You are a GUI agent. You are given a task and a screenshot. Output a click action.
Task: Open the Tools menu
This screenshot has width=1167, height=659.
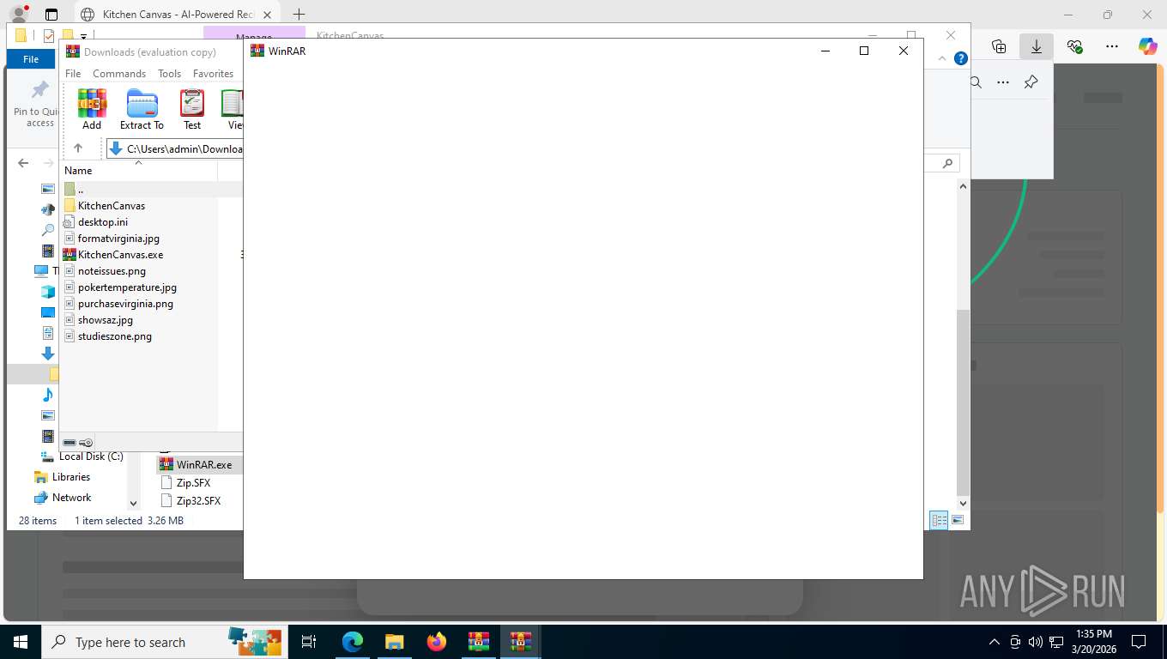coord(169,74)
